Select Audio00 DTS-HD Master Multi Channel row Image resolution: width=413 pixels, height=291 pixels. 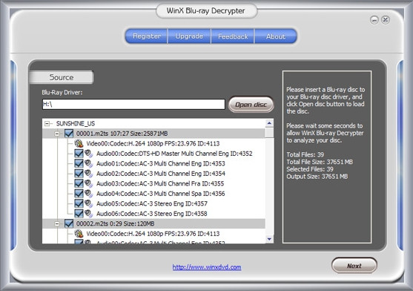[174, 154]
